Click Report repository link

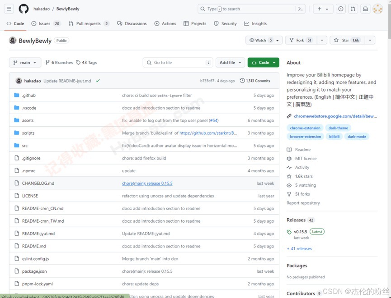303,203
